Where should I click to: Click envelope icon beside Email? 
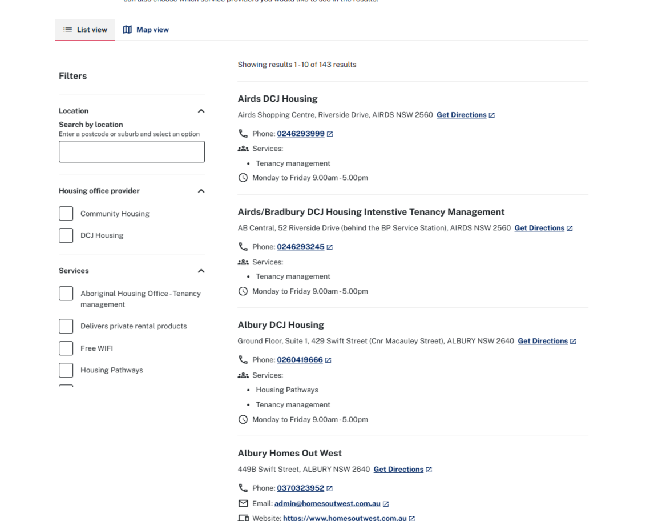pos(243,503)
